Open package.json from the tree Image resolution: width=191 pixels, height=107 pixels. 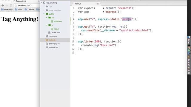(x=54, y=44)
